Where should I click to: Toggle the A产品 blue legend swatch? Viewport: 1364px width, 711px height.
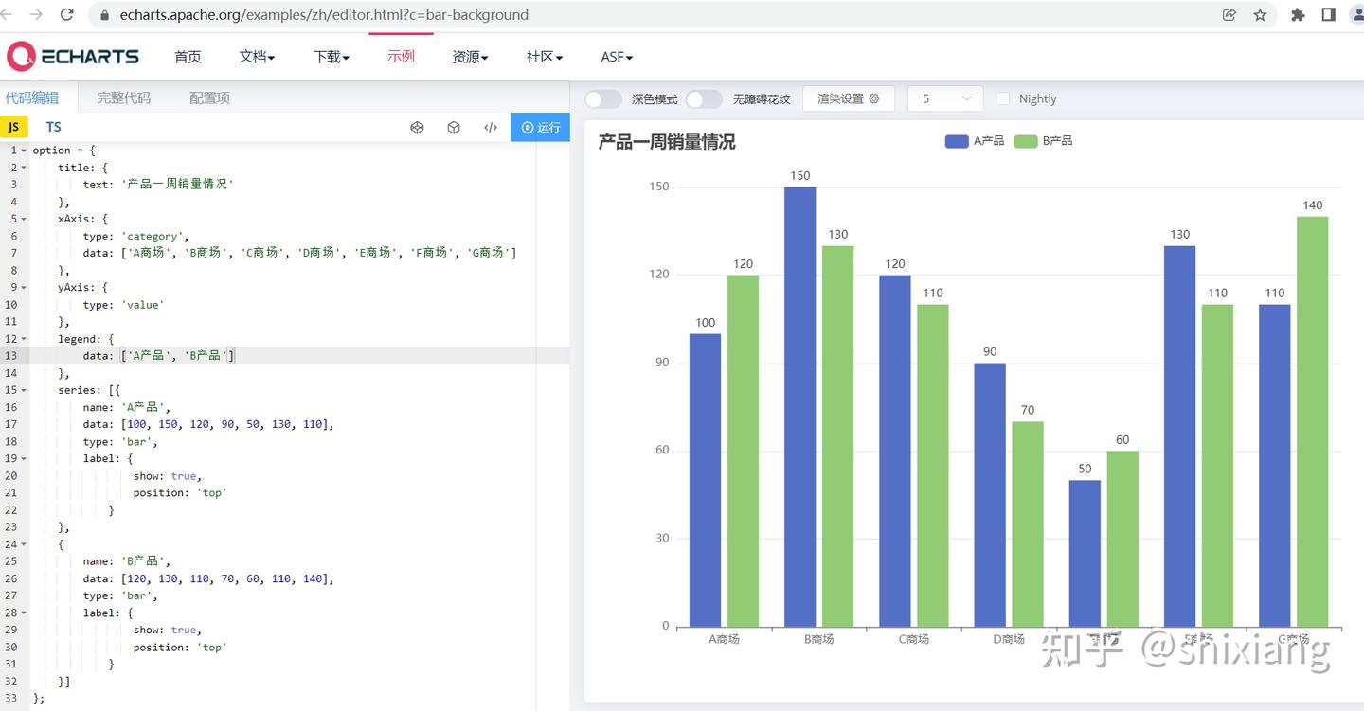957,141
